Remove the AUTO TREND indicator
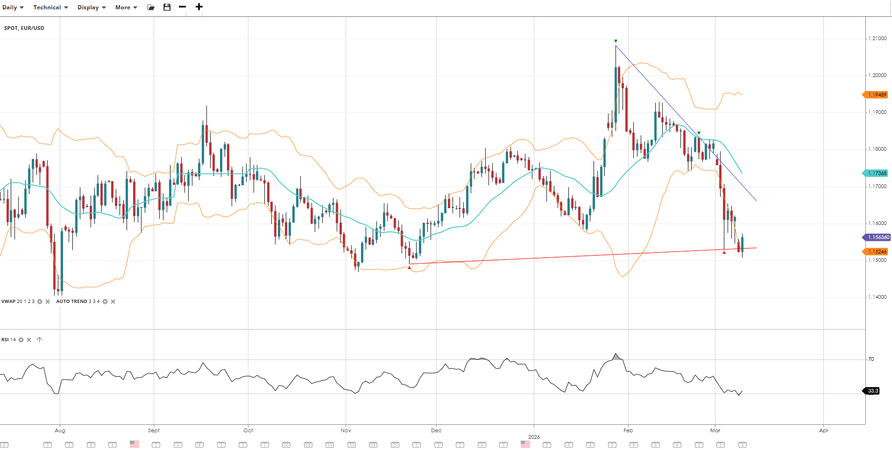 coord(113,302)
